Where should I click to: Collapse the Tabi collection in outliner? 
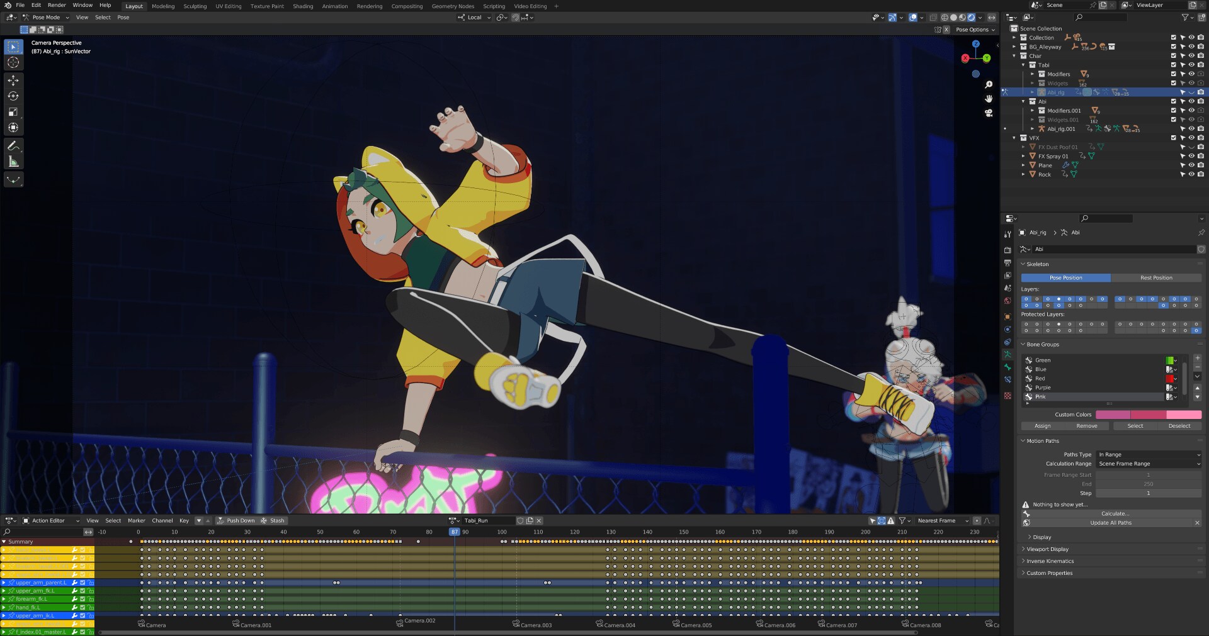(1023, 65)
